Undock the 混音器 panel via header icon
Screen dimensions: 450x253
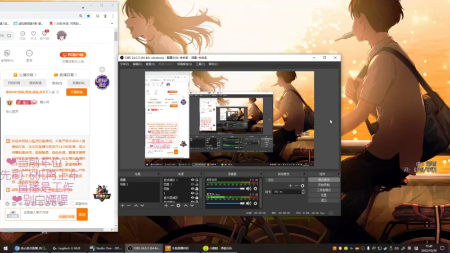point(261,174)
